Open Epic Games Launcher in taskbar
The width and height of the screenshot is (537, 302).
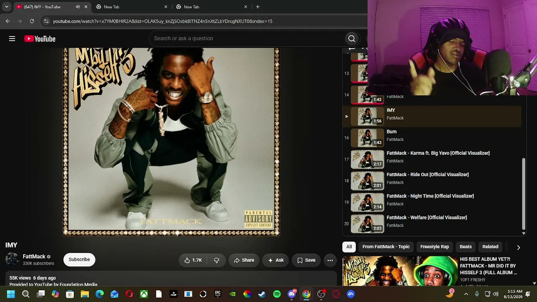(x=218, y=294)
